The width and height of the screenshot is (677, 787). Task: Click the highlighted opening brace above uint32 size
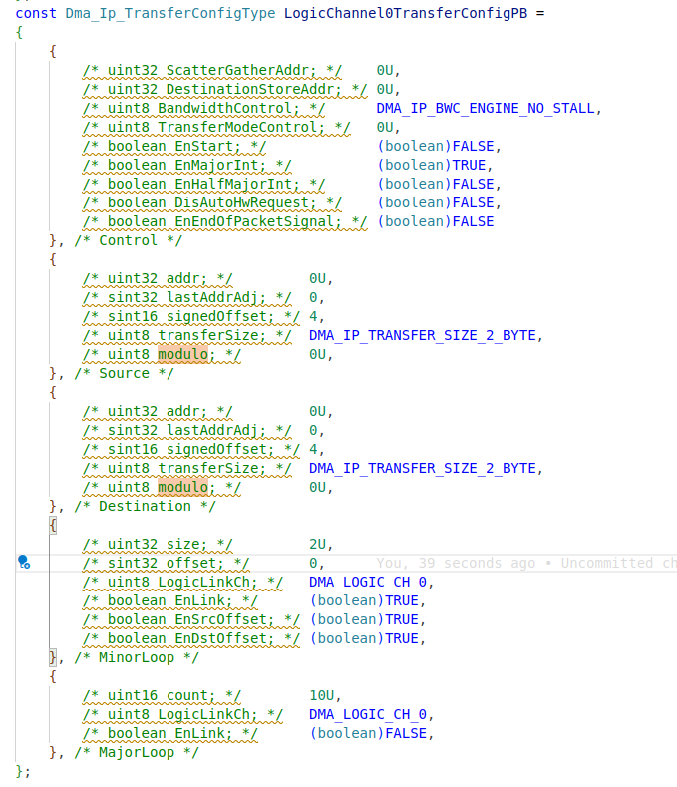pyautogui.click(x=53, y=525)
